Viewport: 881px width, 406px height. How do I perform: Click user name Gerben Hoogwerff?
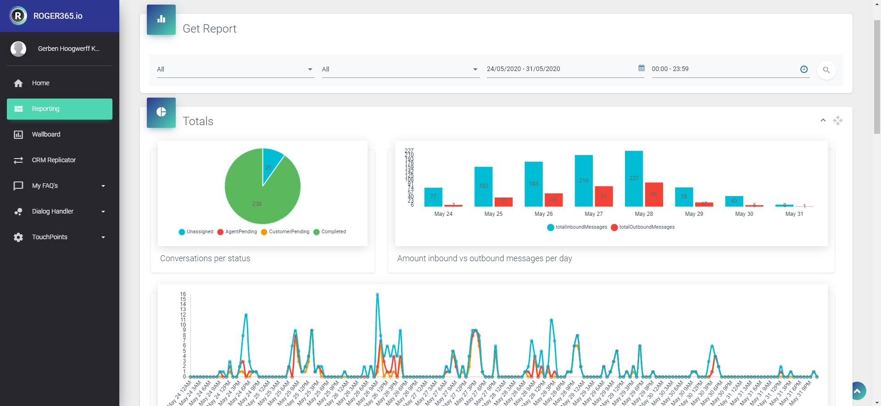pos(68,49)
